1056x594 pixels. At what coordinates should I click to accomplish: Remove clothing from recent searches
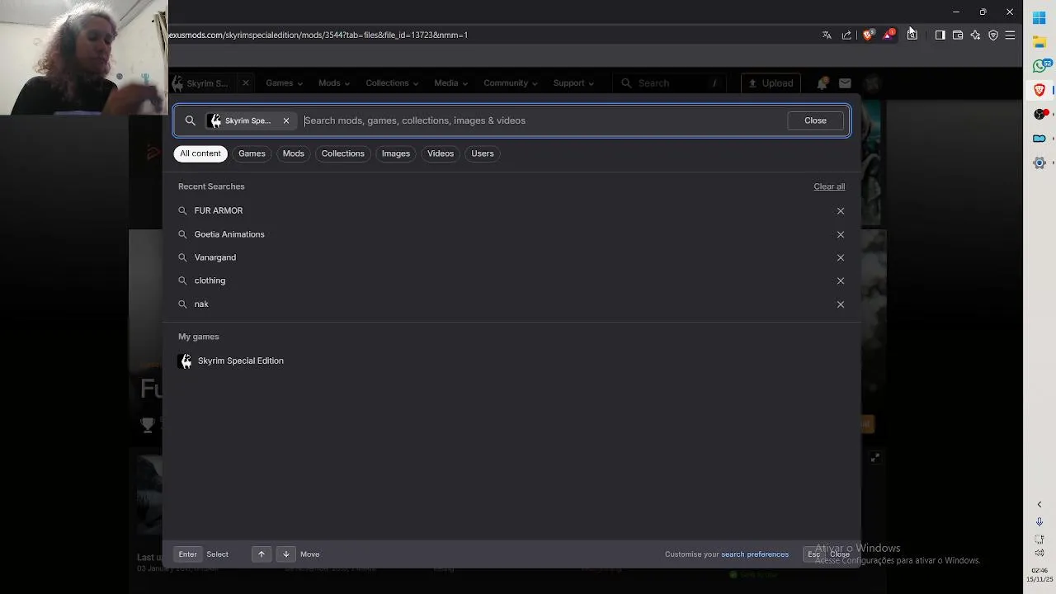pos(841,280)
